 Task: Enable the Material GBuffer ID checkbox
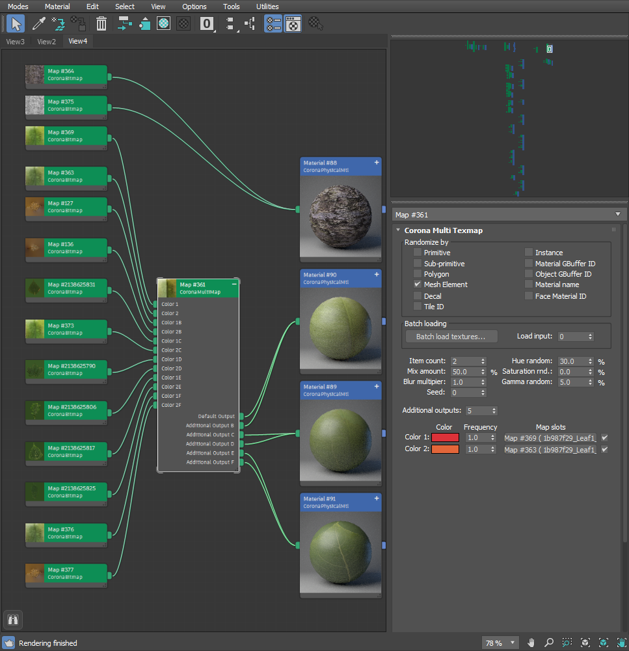(529, 263)
